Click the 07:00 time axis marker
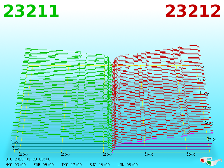This screenshot has height=168, width=224. [x=200, y=67]
